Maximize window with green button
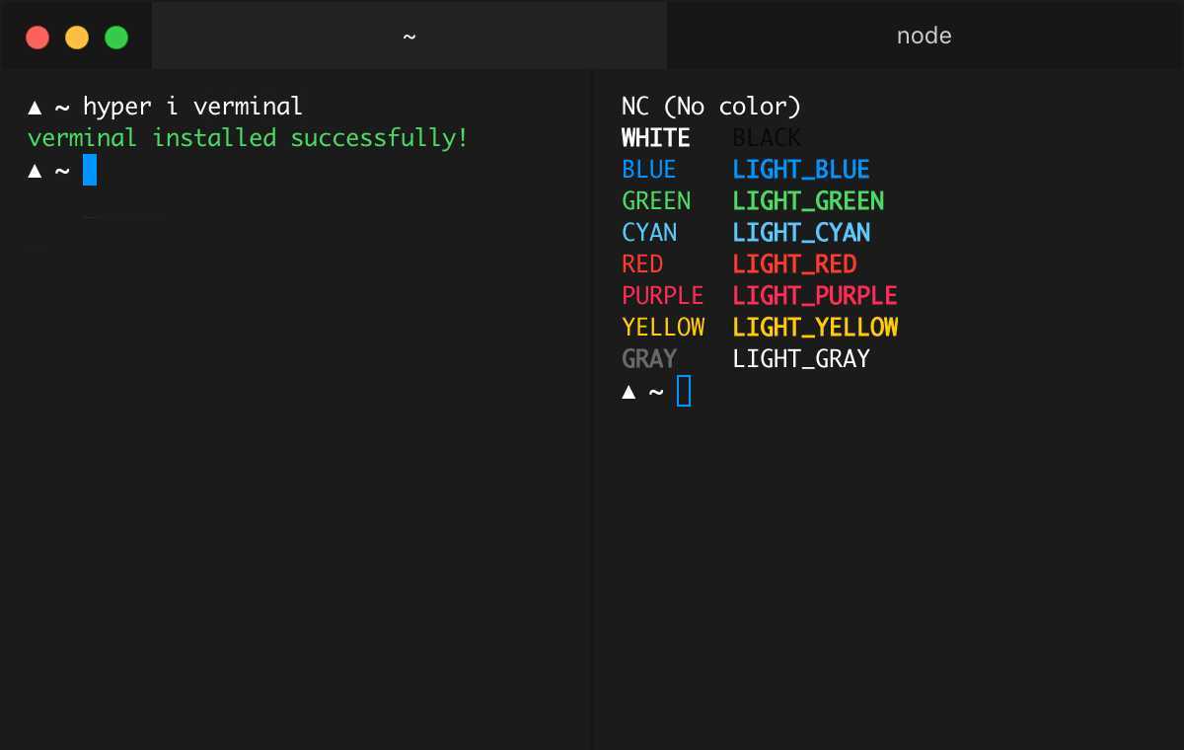This screenshot has height=750, width=1184. click(x=116, y=37)
